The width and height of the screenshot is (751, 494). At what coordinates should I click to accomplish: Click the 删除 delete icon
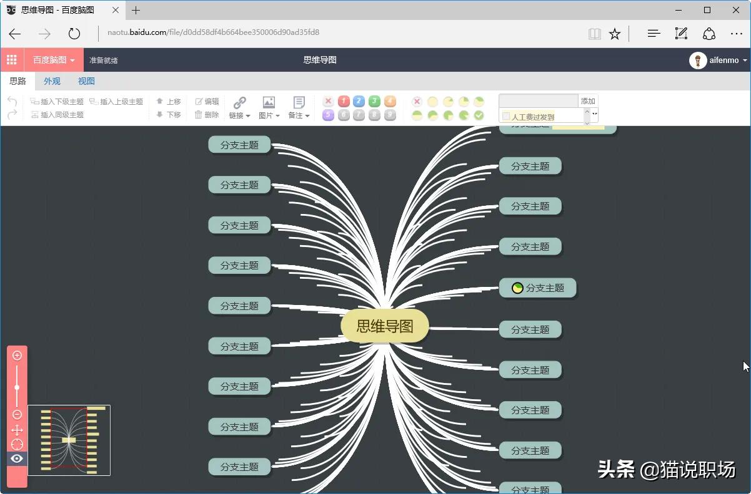[207, 115]
